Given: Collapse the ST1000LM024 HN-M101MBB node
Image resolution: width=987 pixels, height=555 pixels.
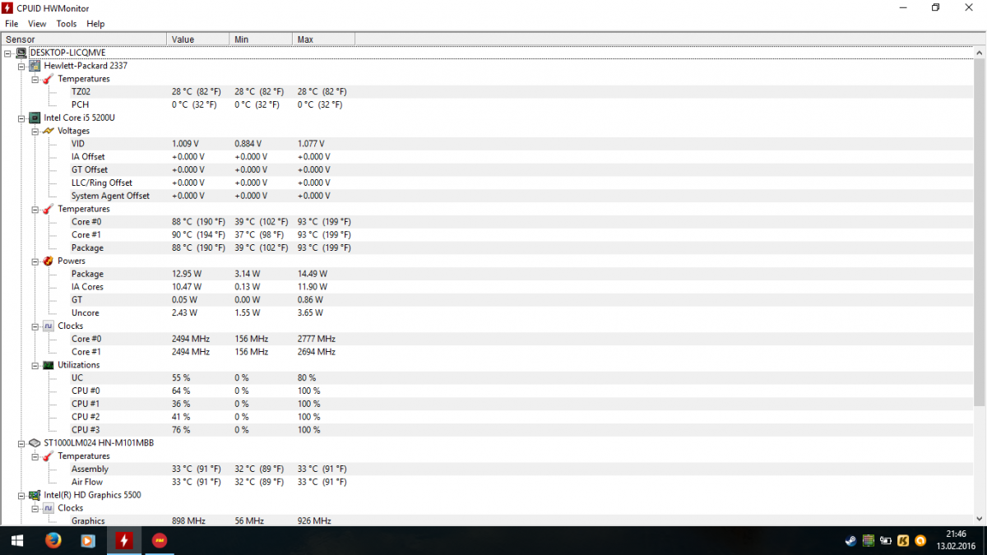Looking at the screenshot, I should click(x=21, y=442).
